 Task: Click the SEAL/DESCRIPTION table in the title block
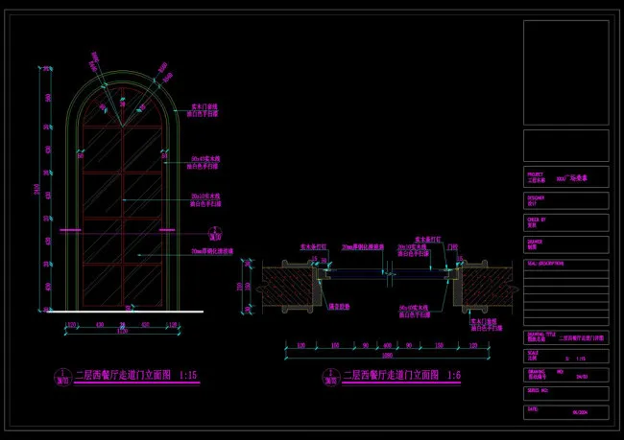pos(565,292)
